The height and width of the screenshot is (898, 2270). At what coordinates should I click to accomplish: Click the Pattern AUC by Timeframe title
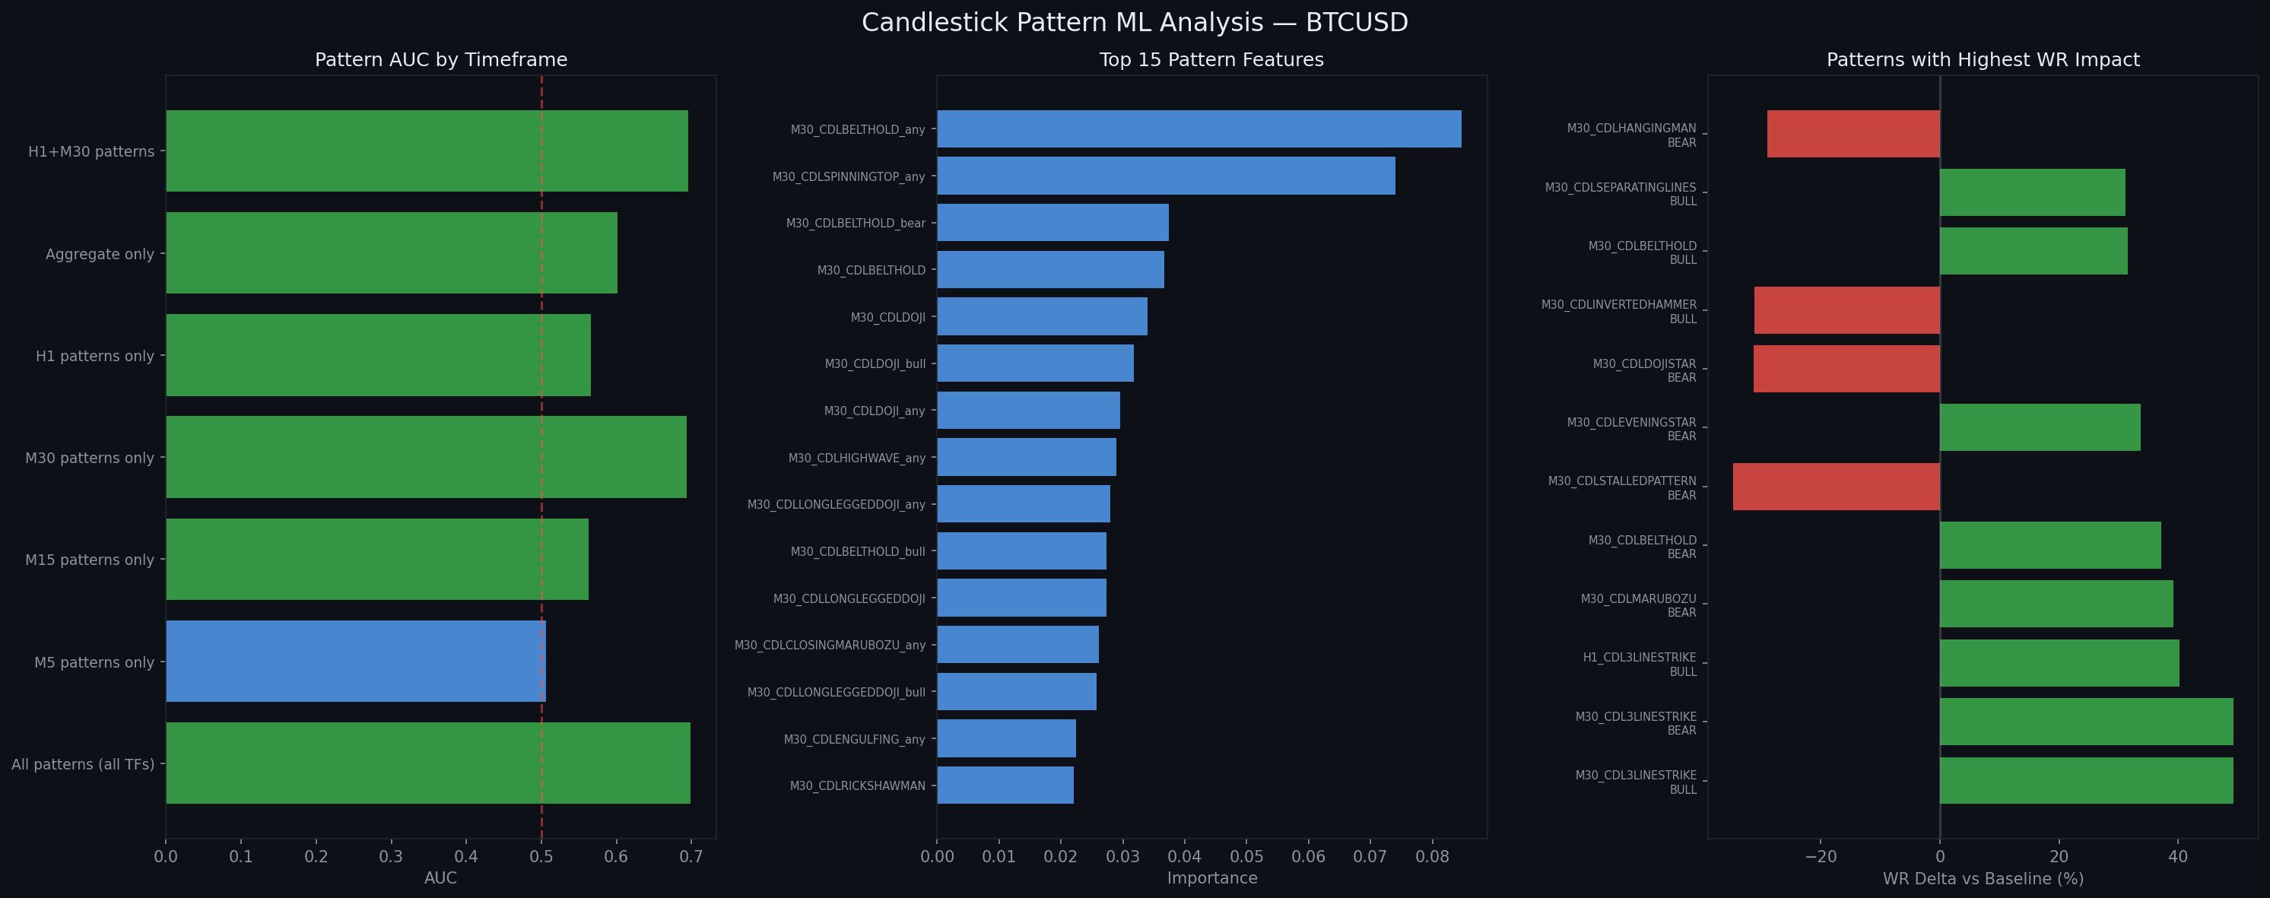coord(440,59)
